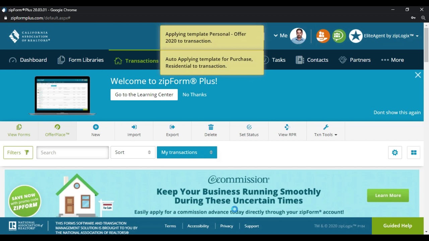
Task: Open the Contacts tab
Action: click(x=312, y=60)
